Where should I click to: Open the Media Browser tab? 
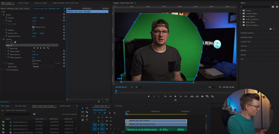[65, 106]
